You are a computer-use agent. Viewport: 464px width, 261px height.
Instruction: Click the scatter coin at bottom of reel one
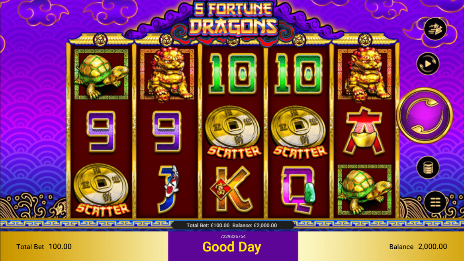[x=102, y=190]
